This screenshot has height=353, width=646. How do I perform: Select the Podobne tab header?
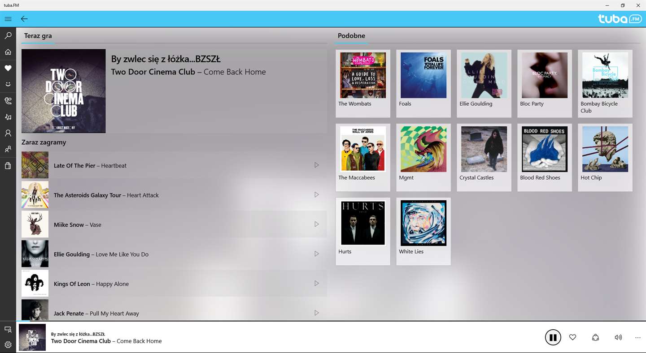point(351,35)
